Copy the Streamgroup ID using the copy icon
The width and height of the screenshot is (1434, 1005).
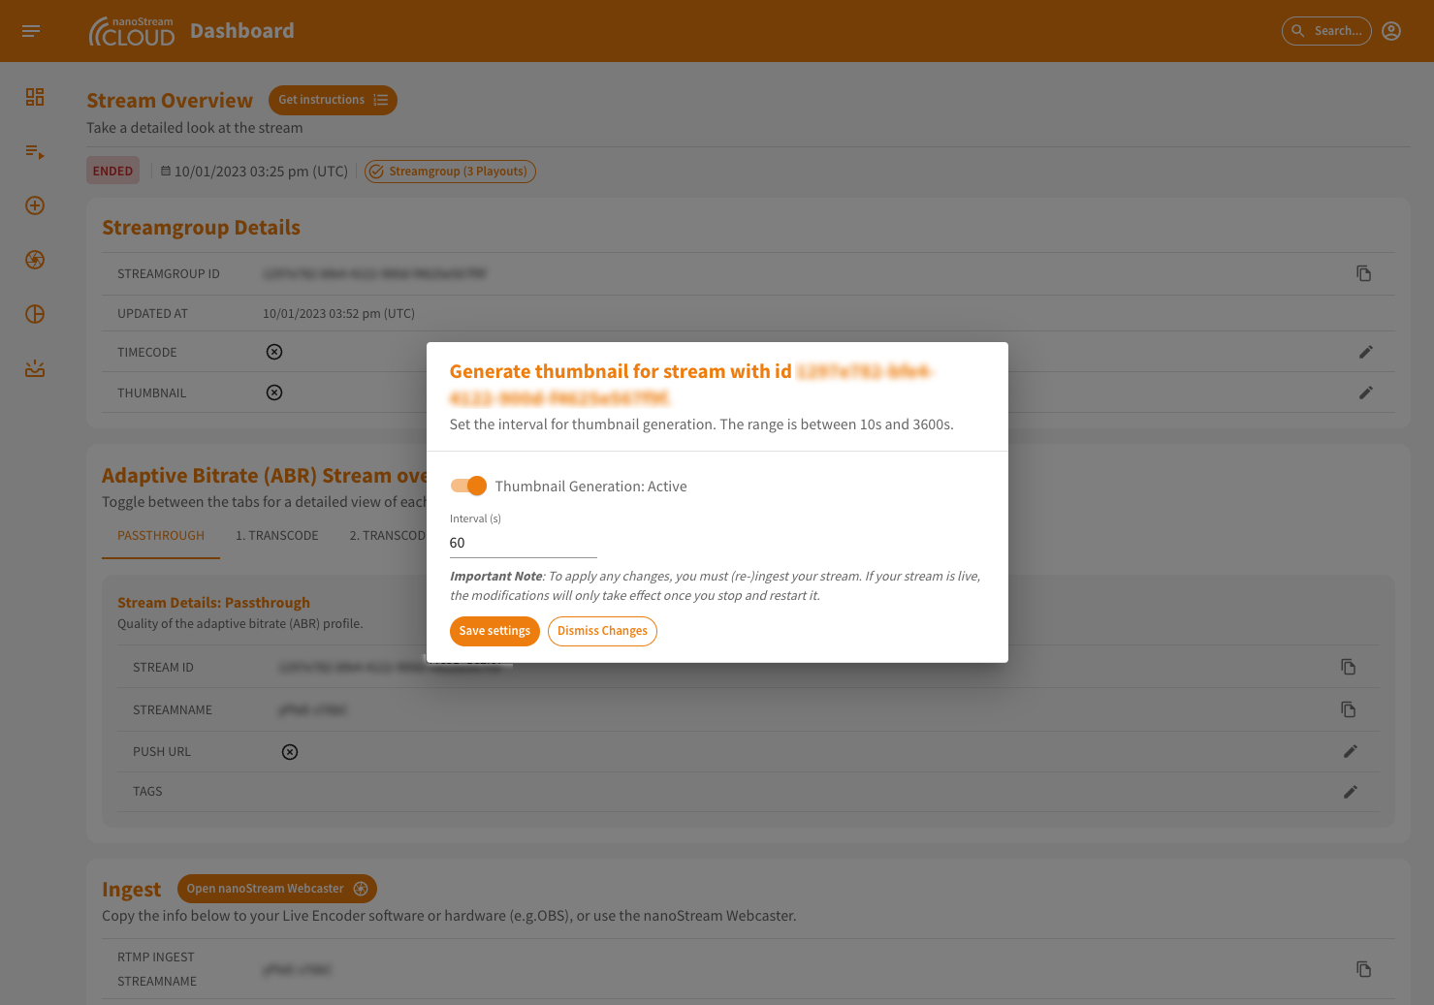click(1364, 273)
